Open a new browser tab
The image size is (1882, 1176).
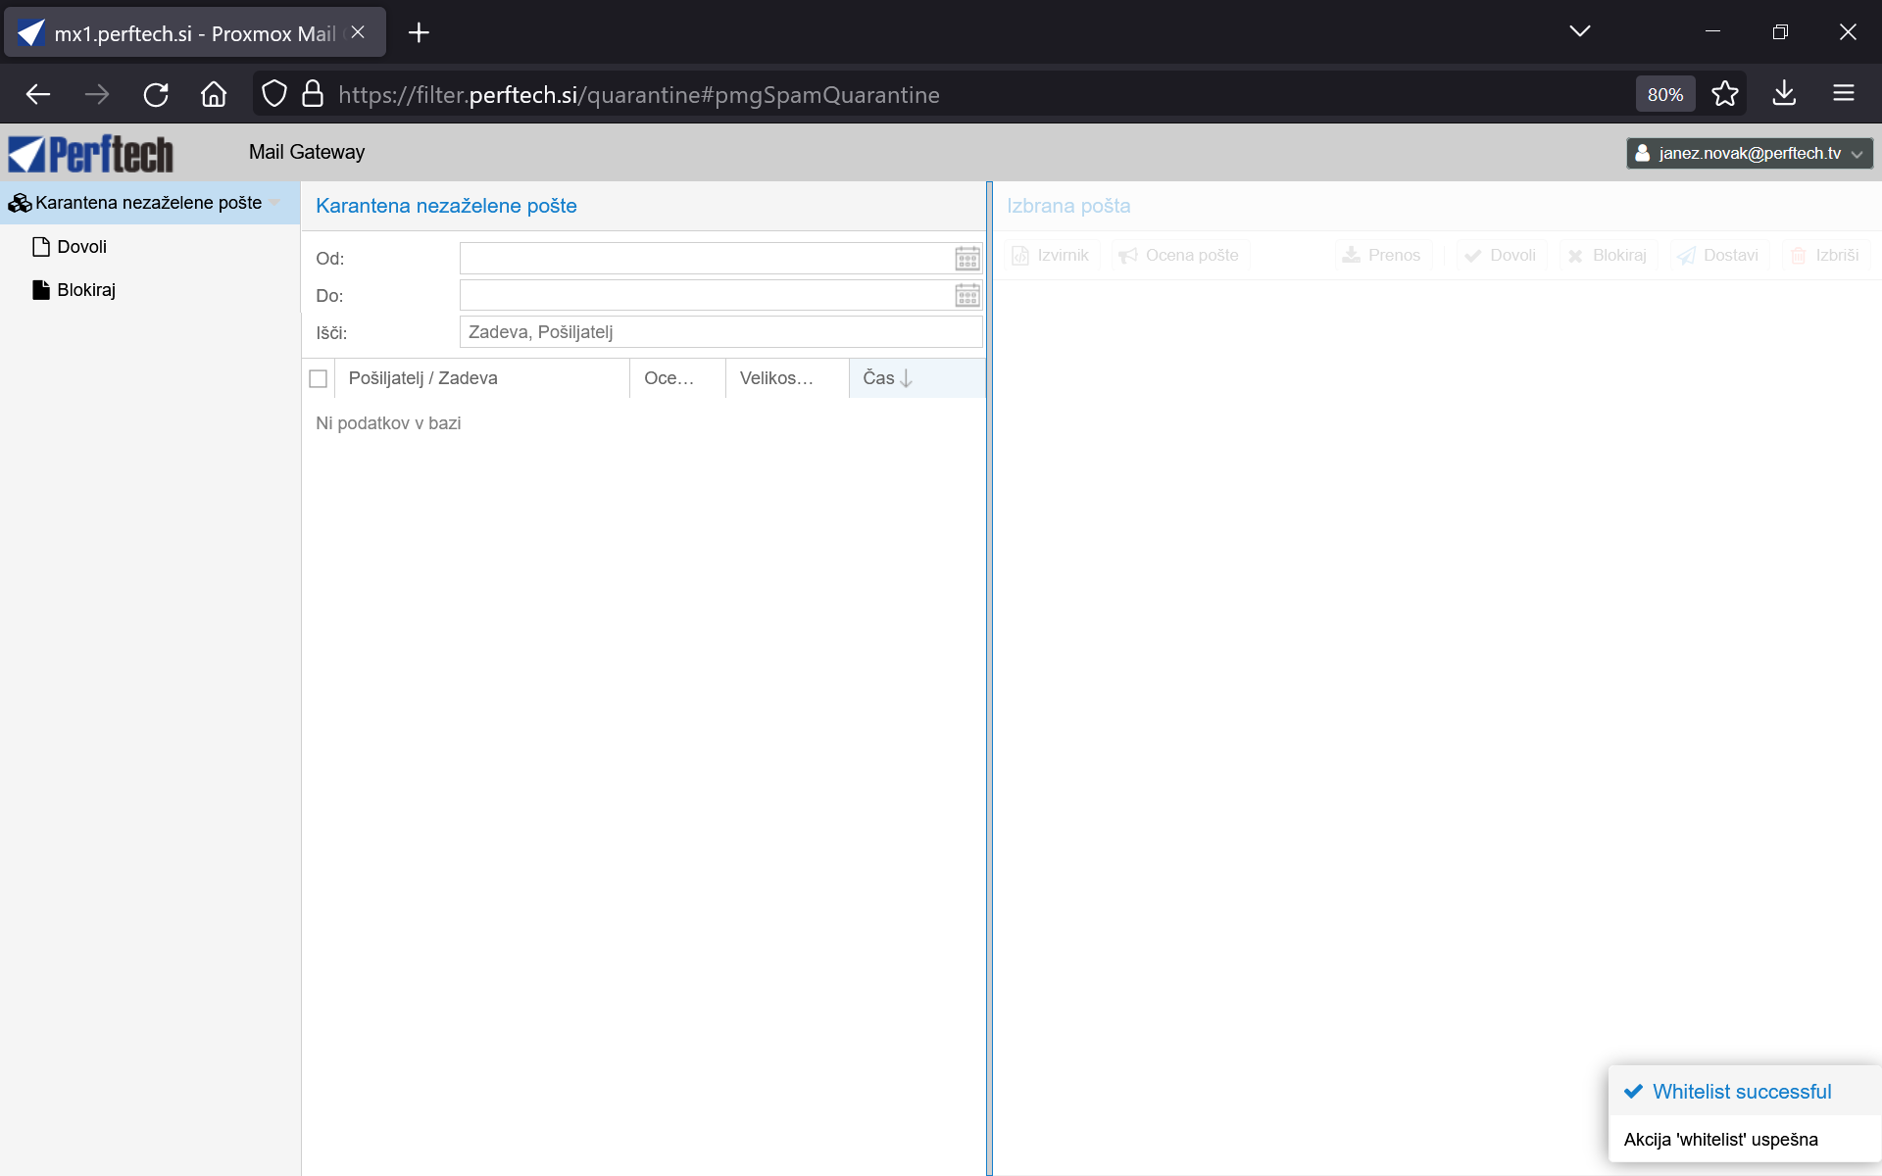tap(419, 33)
